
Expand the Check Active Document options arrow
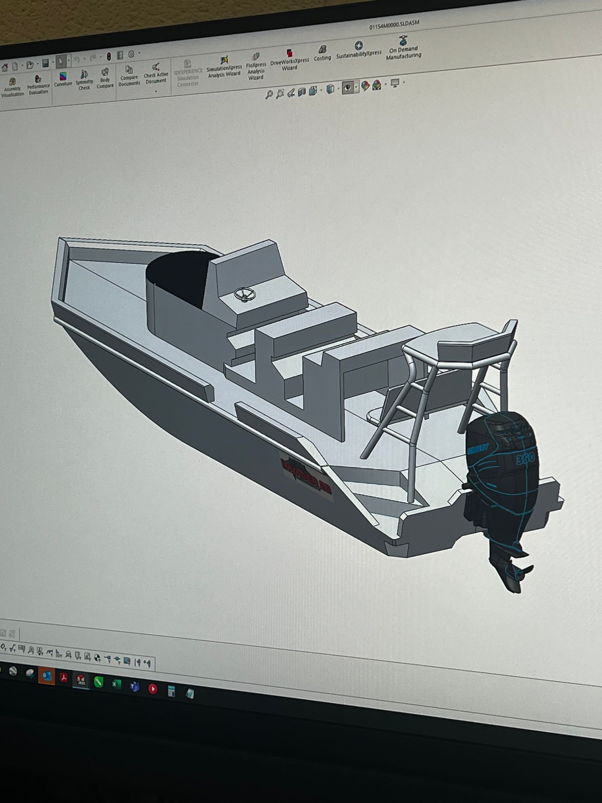coord(156,92)
